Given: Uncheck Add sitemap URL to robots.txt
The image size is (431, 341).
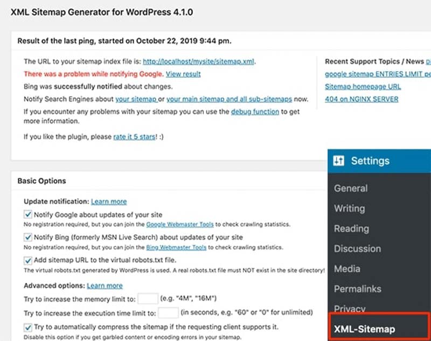Looking at the screenshot, I should point(28,260).
